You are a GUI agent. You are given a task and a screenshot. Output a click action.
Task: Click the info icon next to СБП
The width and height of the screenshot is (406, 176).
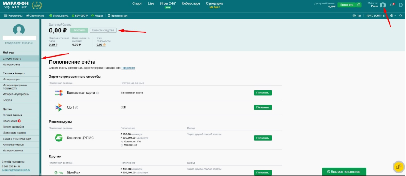[77, 107]
